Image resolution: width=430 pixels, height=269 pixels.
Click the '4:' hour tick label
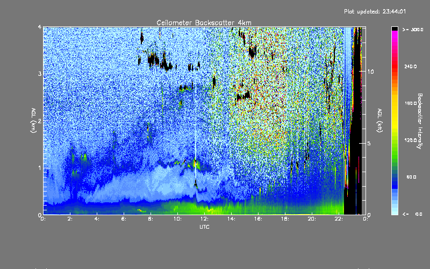point(97,219)
